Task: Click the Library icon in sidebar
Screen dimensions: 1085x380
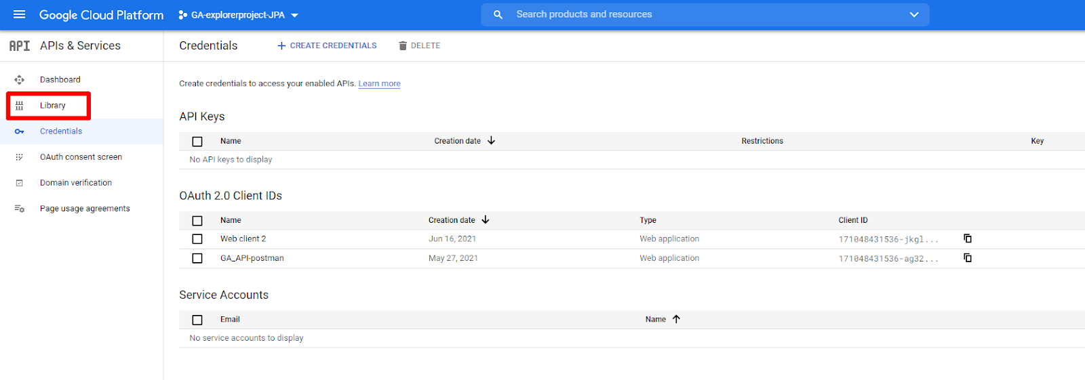Action: click(19, 106)
